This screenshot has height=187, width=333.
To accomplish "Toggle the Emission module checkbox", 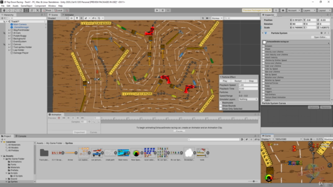I will [x=264, y=46].
